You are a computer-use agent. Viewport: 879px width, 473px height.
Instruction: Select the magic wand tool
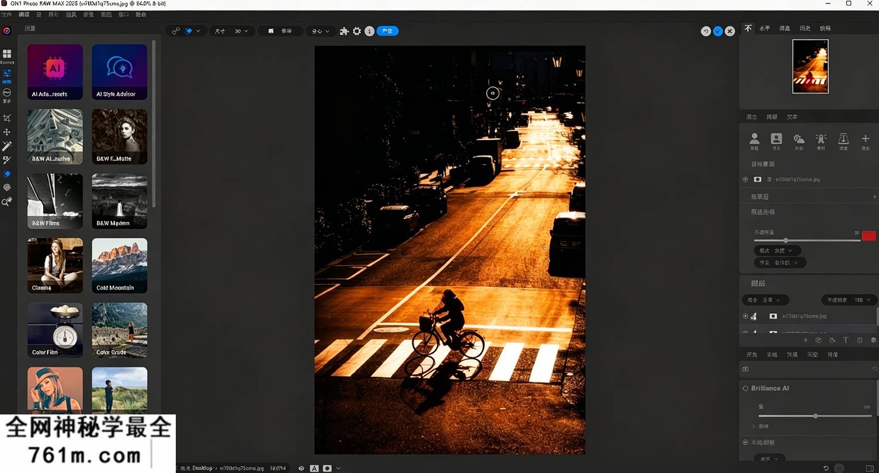click(7, 146)
